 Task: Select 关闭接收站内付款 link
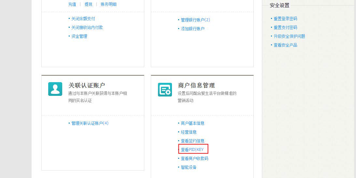87,27
